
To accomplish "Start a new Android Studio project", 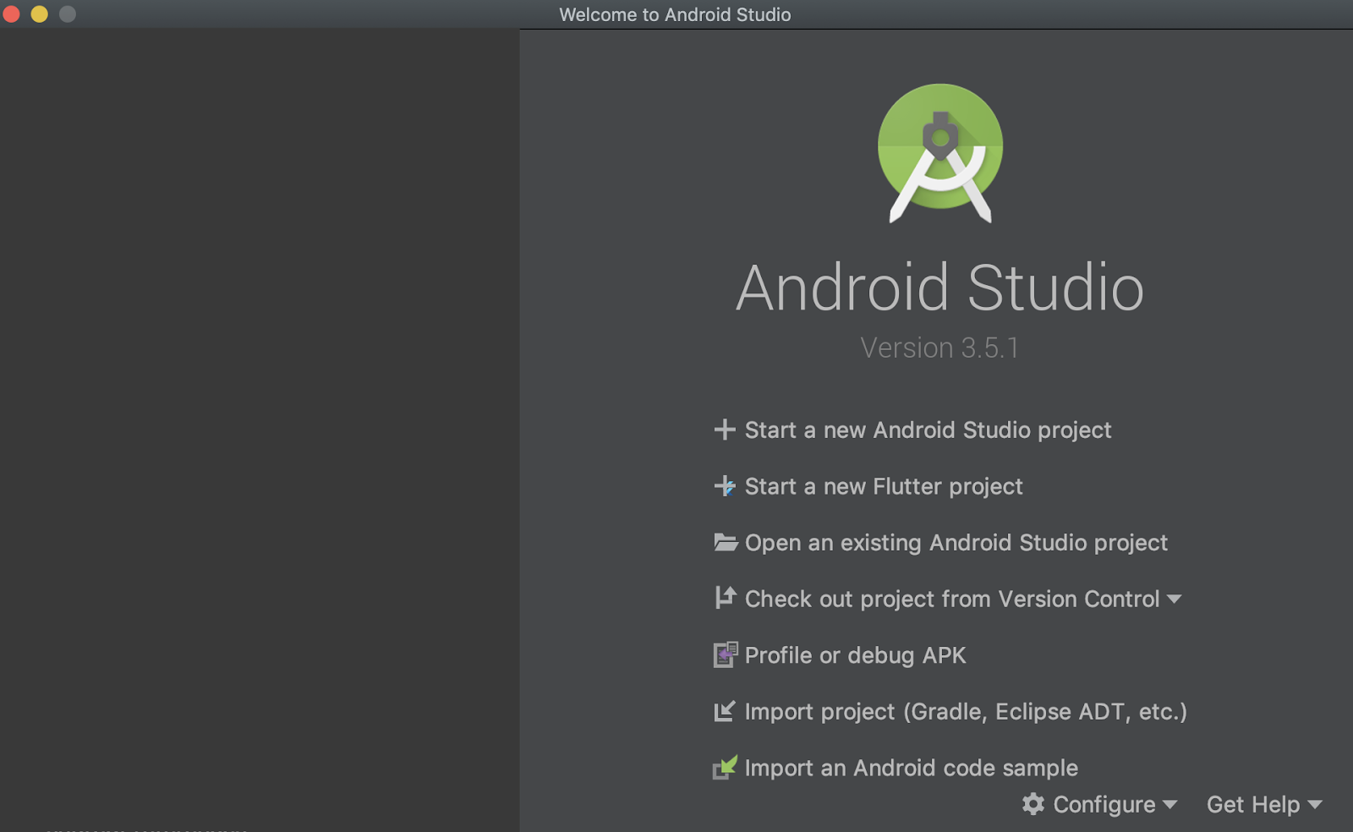I will point(928,430).
